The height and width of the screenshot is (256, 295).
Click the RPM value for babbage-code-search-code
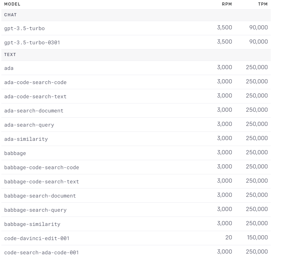[x=225, y=166]
